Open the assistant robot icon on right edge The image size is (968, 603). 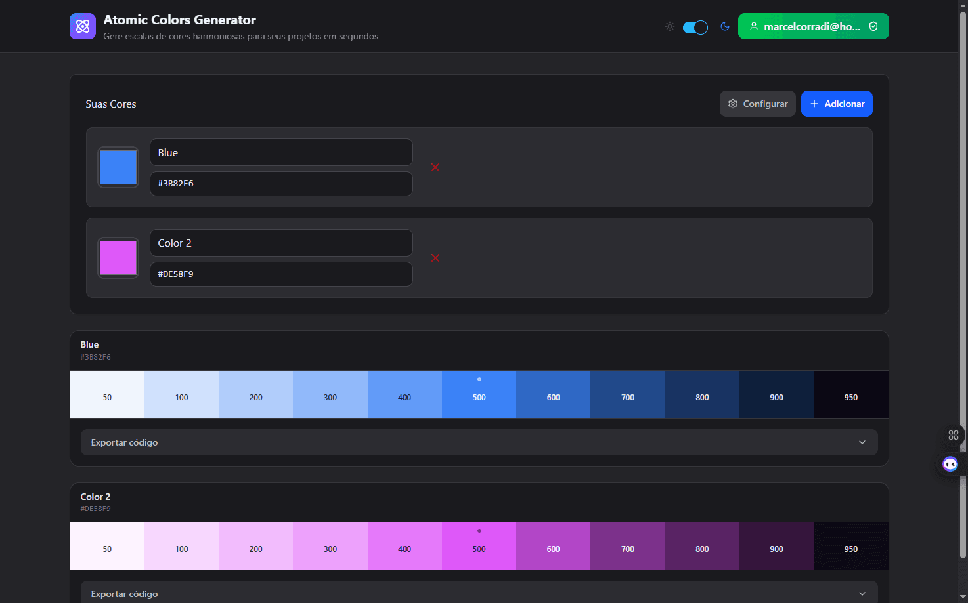tap(950, 464)
